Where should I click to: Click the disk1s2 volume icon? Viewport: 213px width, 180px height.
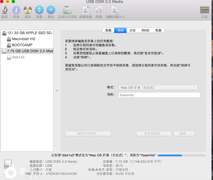tap(9, 57)
